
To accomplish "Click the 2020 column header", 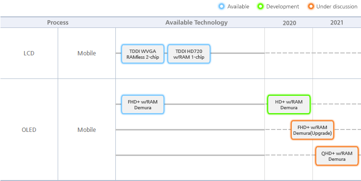I will point(289,23).
